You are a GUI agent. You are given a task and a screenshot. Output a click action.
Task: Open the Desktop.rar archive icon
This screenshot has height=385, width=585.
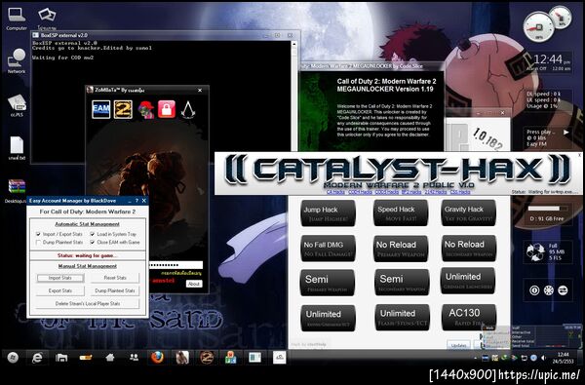[17, 192]
